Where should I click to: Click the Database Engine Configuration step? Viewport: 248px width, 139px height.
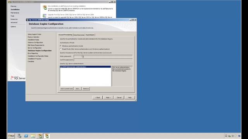(x=40, y=51)
